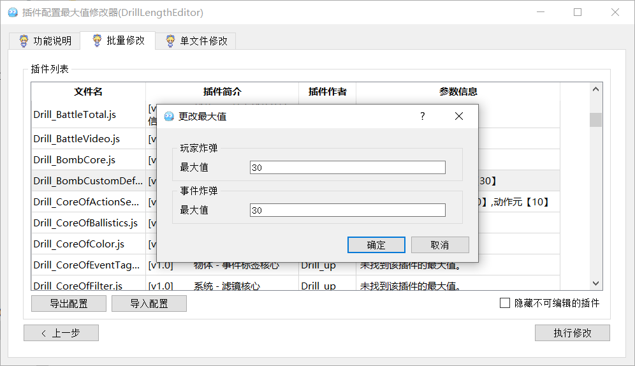Click the 导入配置 button

[149, 304]
